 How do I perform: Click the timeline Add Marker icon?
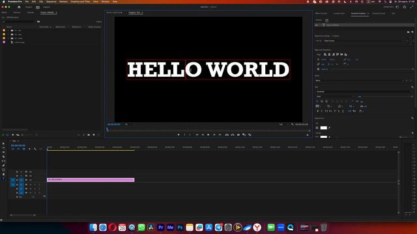coord(29,149)
